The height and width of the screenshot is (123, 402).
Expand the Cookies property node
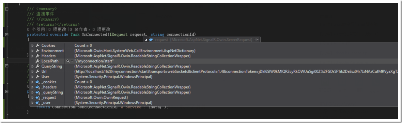(x=32, y=45)
